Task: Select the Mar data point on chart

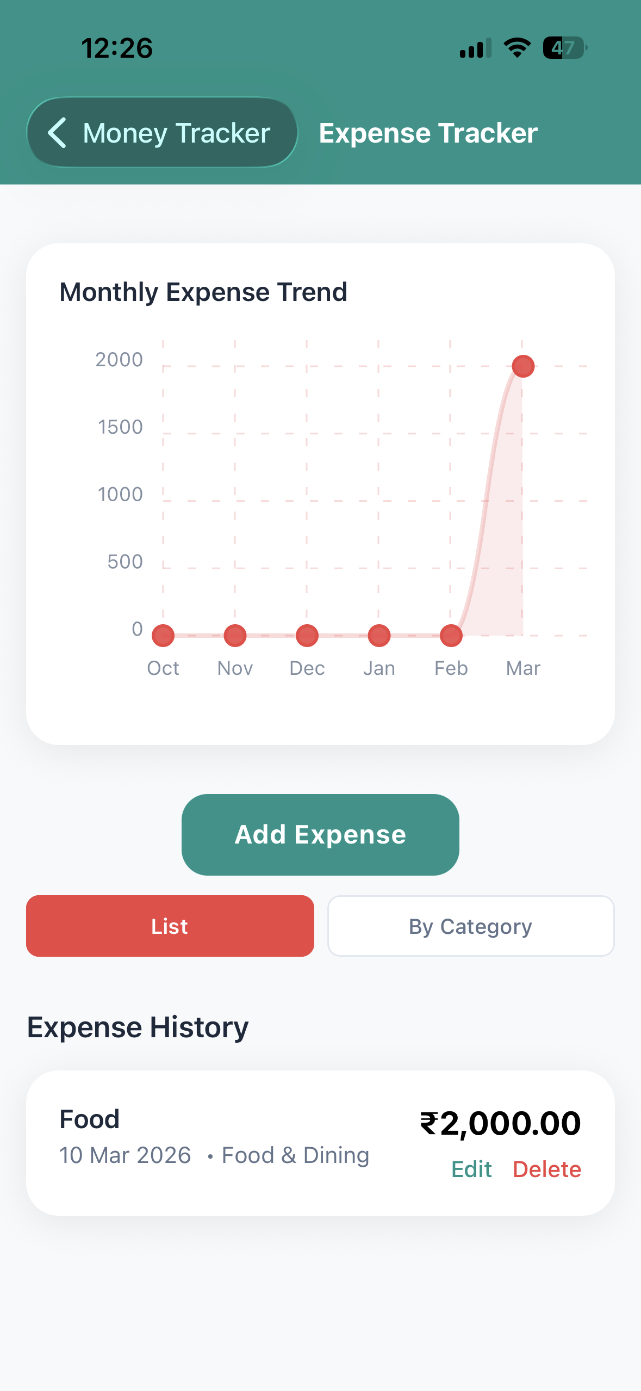Action: point(523,366)
